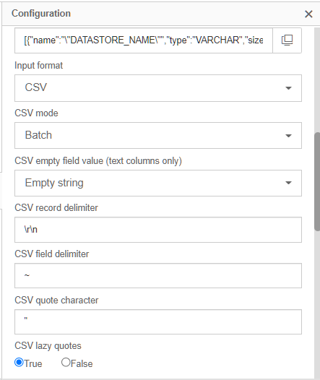Viewport: 320px width, 380px height.
Task: Click the scrollbar track below the thumb
Action: tap(317, 304)
